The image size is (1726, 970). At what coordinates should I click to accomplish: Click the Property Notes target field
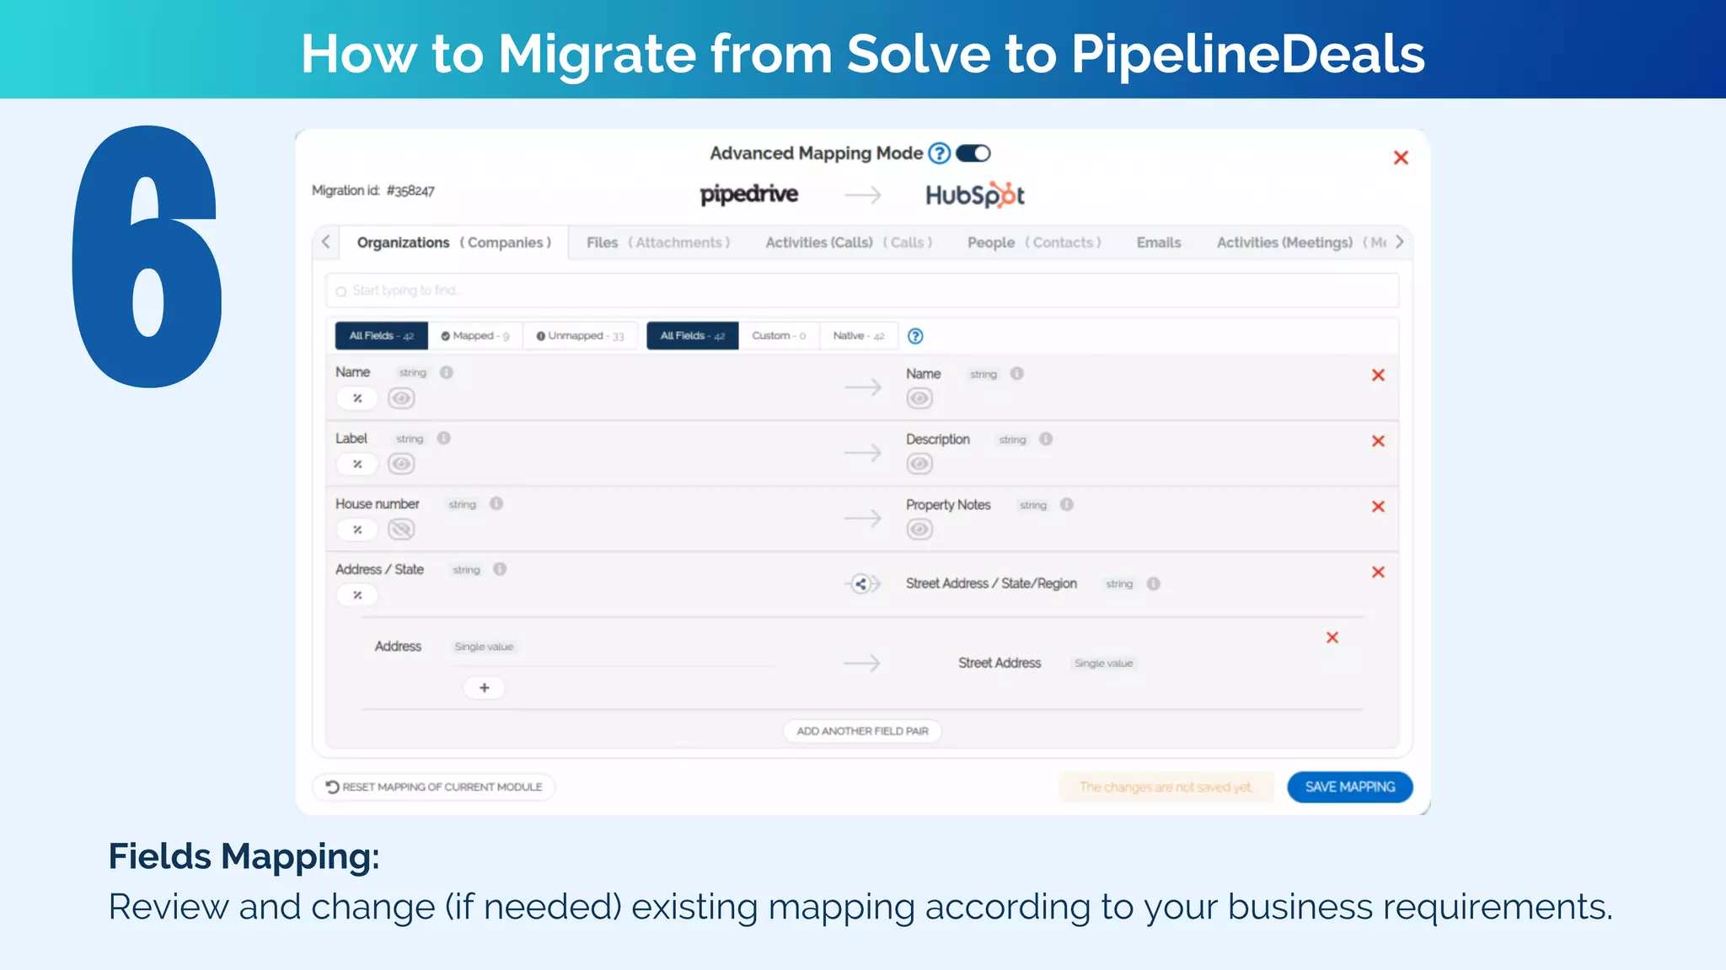pos(948,504)
